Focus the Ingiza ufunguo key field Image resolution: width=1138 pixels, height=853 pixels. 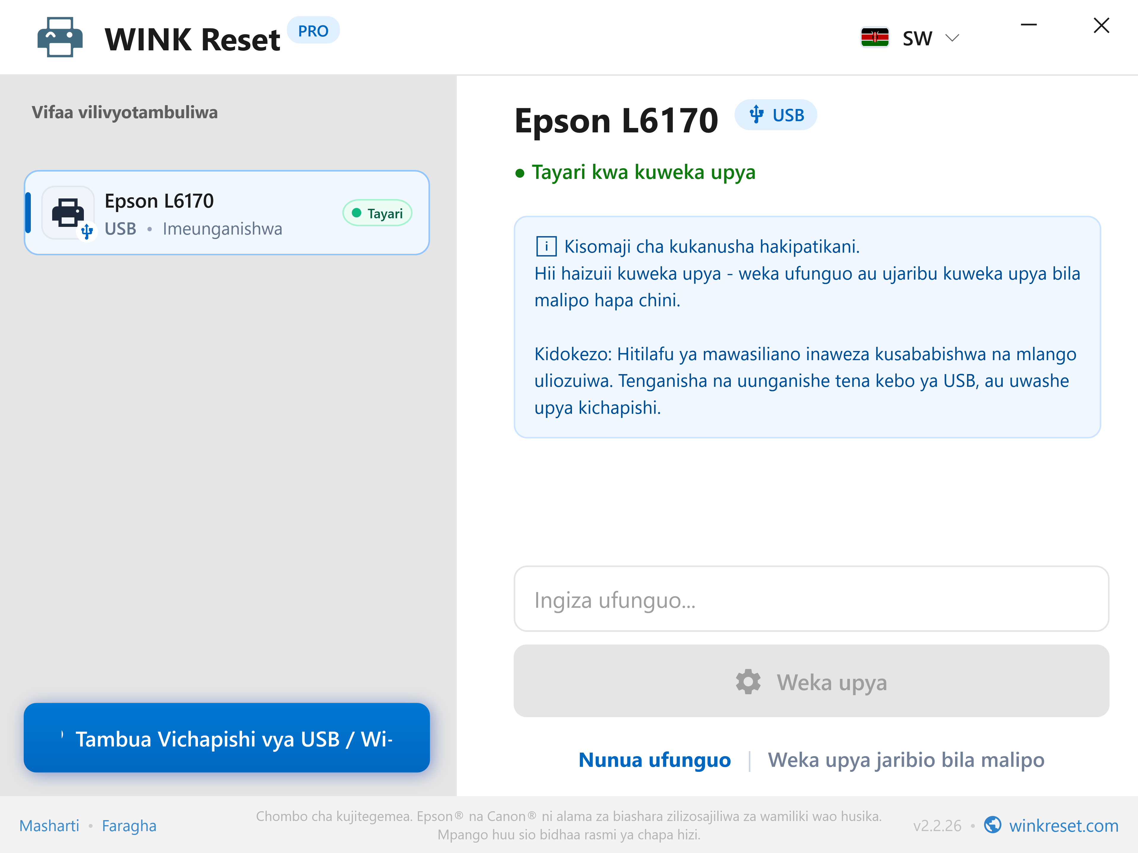811,599
